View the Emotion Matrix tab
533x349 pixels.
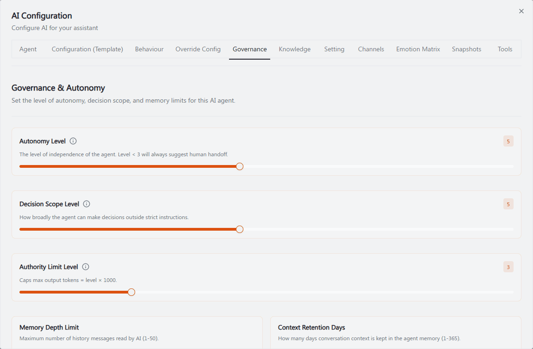pyautogui.click(x=418, y=49)
